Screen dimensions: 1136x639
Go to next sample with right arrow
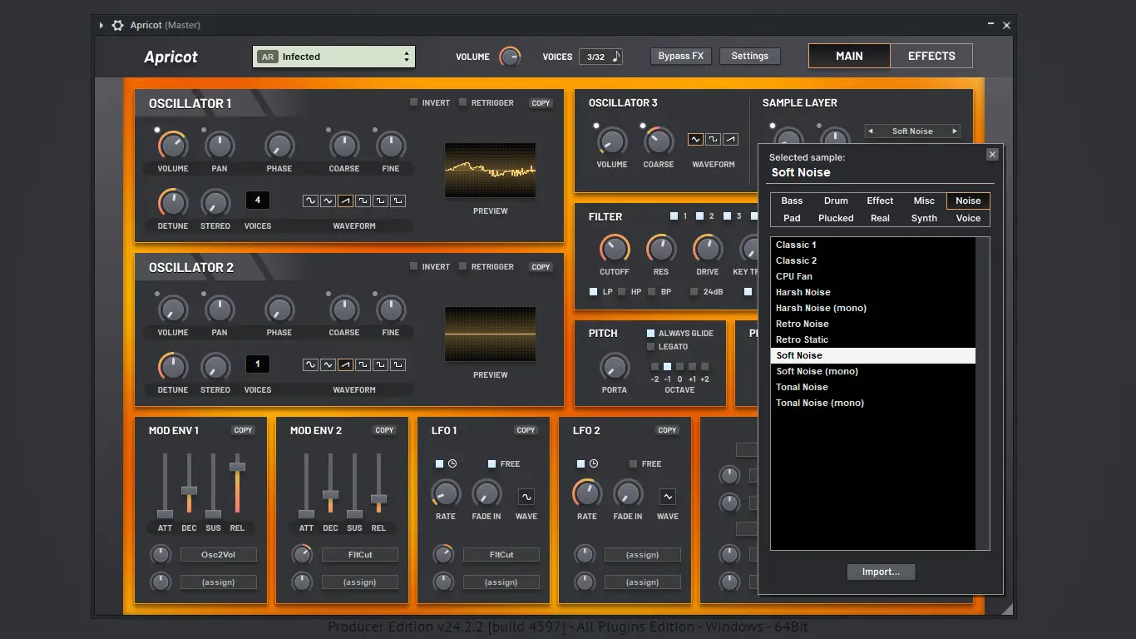pyautogui.click(x=955, y=131)
